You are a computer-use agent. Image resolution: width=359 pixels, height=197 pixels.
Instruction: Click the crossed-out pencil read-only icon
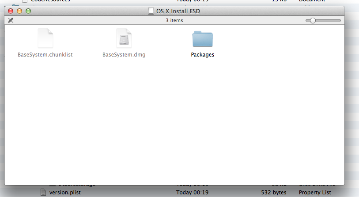click(x=11, y=20)
